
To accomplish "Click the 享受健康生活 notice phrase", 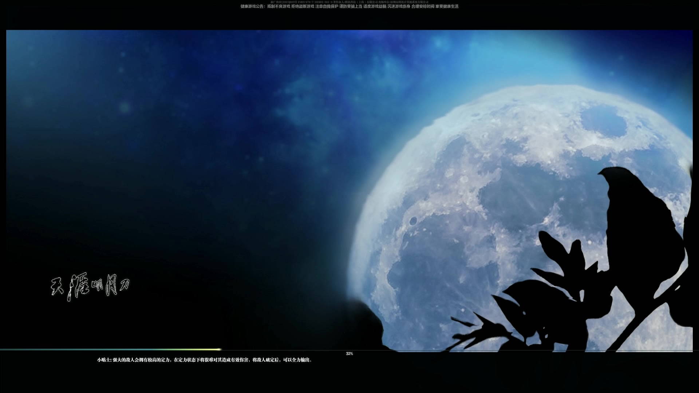I will pos(447,7).
